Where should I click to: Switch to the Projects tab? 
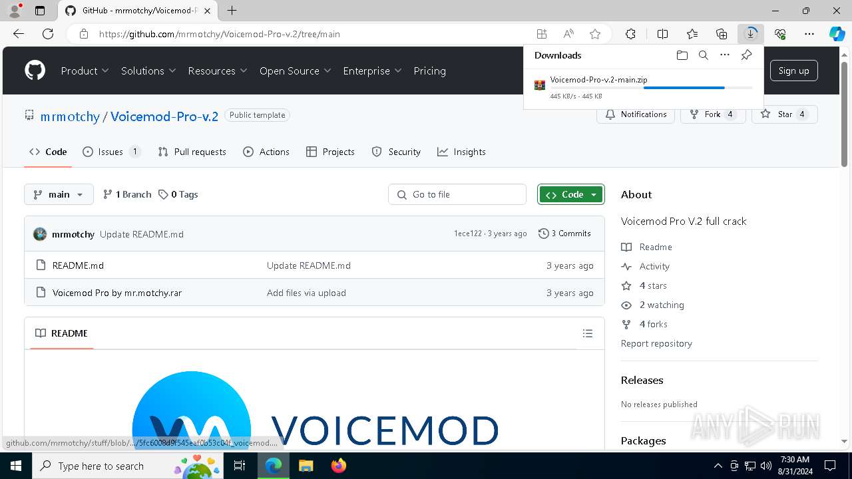(x=330, y=152)
